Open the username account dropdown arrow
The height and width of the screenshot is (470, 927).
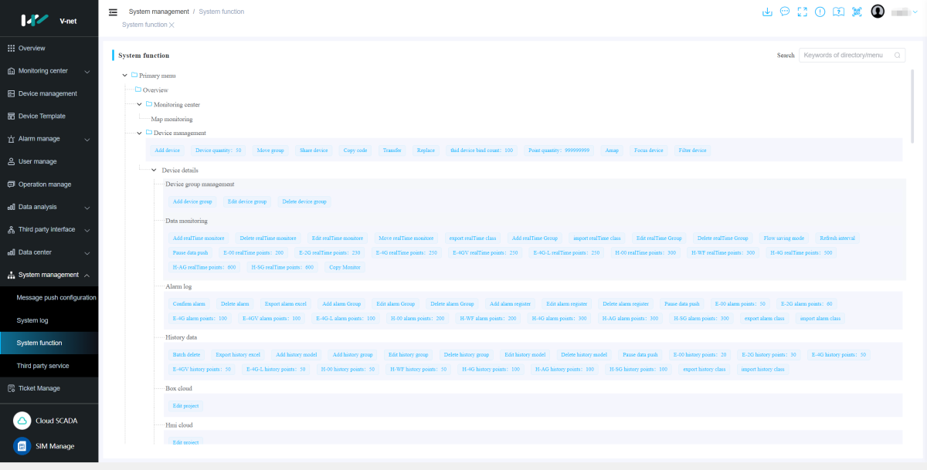(915, 12)
